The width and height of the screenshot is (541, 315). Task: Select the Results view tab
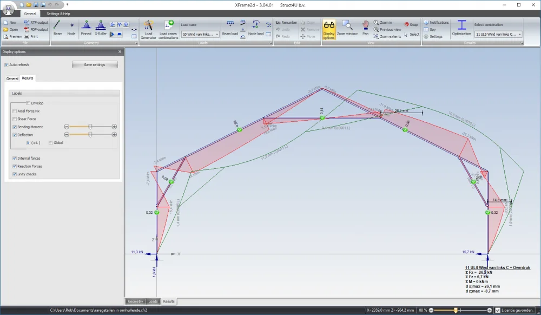click(169, 301)
